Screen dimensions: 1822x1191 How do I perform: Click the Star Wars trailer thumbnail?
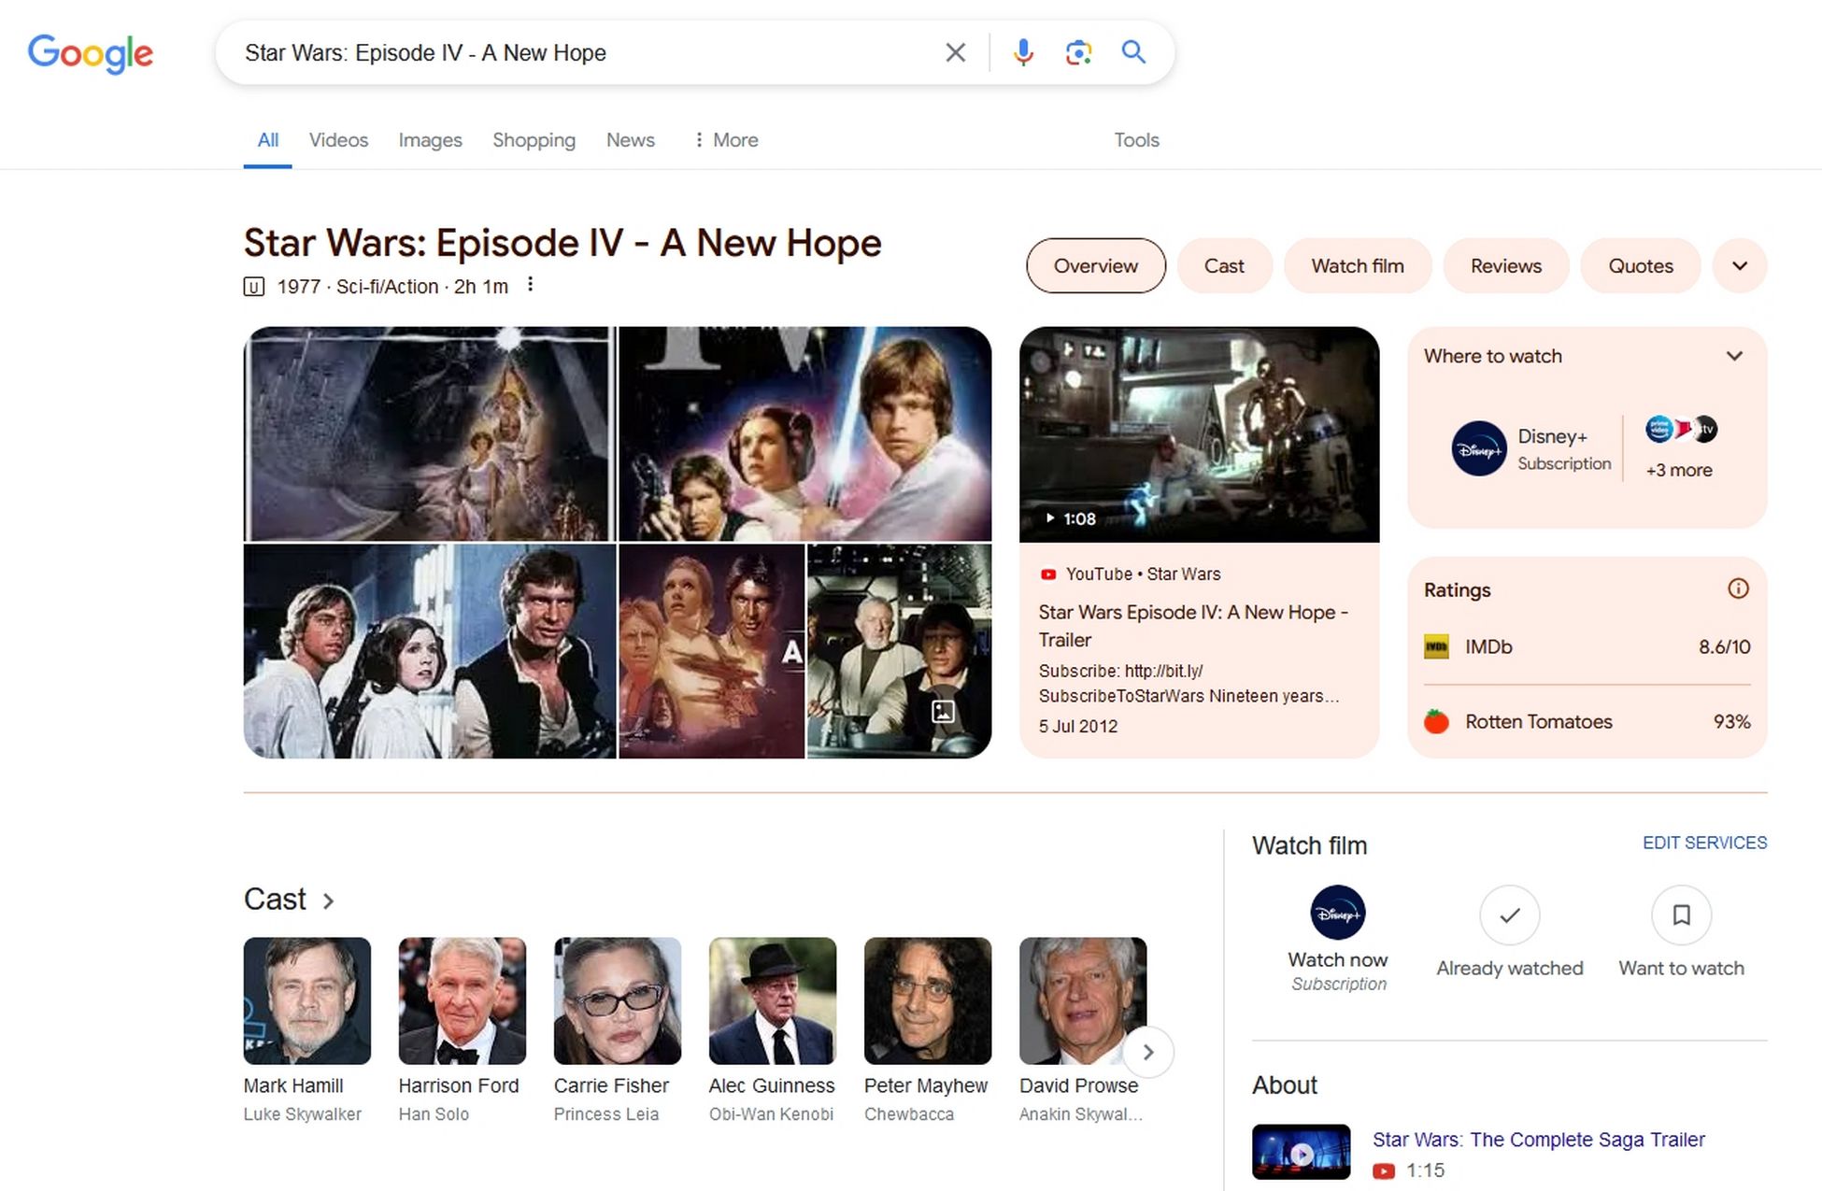click(1199, 433)
